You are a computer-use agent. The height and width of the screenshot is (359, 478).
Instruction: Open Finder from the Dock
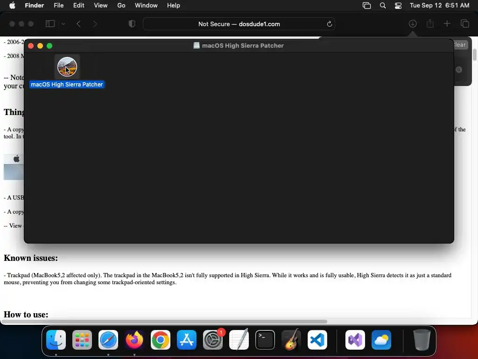tap(56, 340)
